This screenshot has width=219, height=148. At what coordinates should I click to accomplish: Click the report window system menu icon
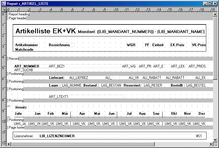tap(3, 3)
